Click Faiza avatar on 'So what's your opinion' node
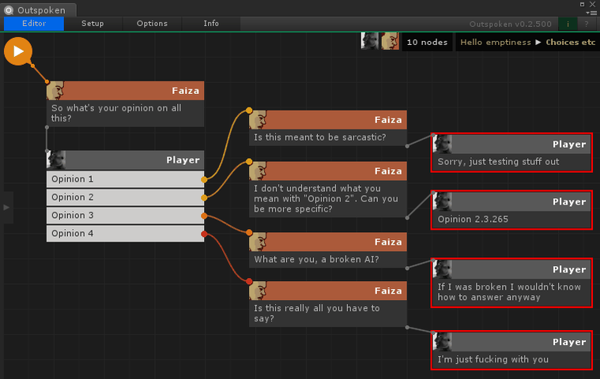This screenshot has width=600, height=379. tap(55, 91)
